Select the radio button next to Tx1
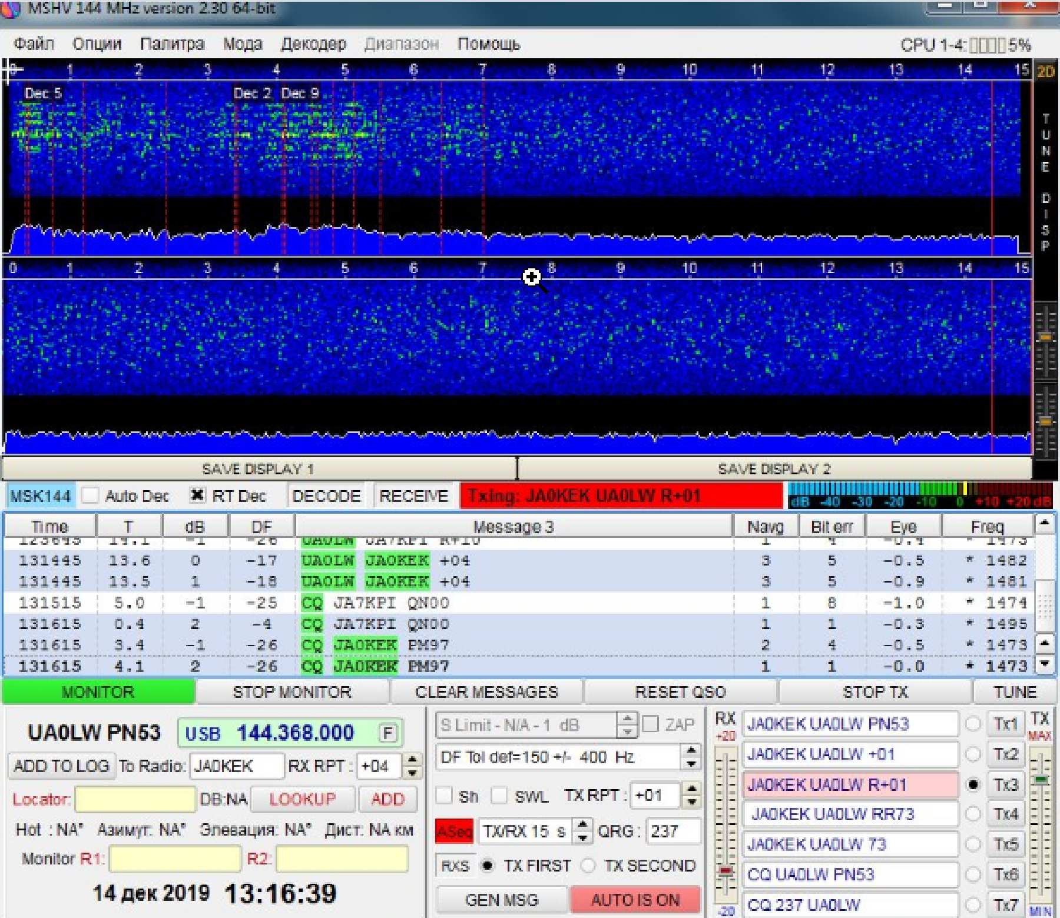The image size is (1060, 918). click(973, 724)
